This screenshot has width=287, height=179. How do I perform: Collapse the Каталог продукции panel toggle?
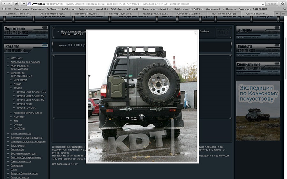[45, 45]
